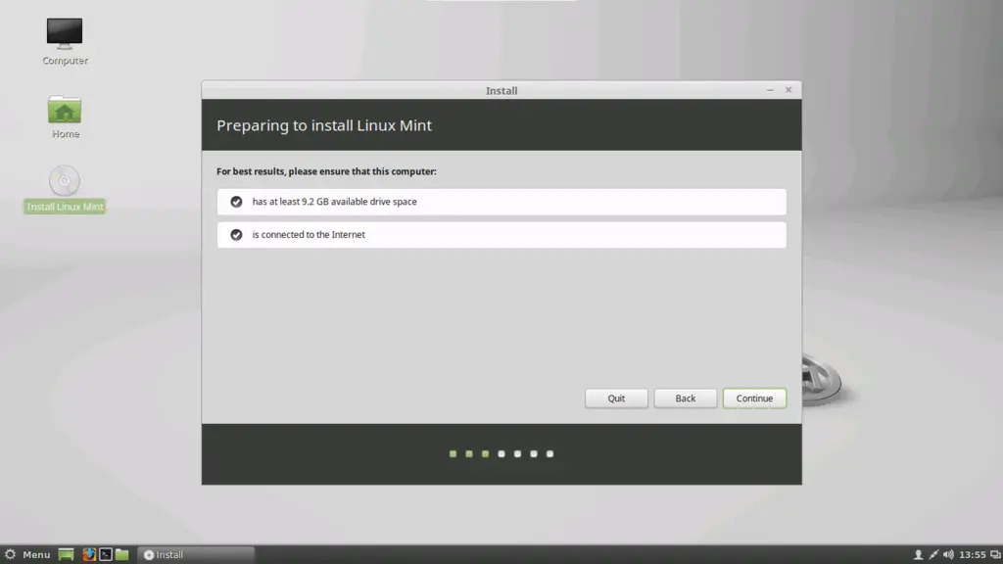Open the network applet in system tray
Image resolution: width=1003 pixels, height=564 pixels.
[933, 554]
